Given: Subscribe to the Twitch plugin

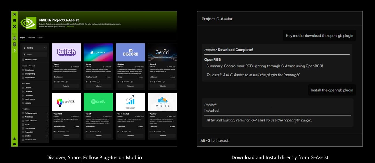Looking at the screenshot, I should pyautogui.click(x=67, y=86).
